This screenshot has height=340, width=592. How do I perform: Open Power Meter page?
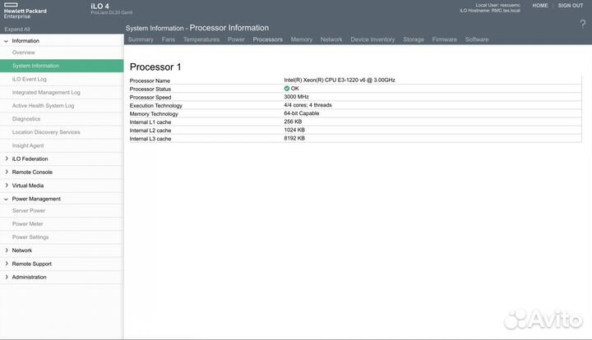28,223
